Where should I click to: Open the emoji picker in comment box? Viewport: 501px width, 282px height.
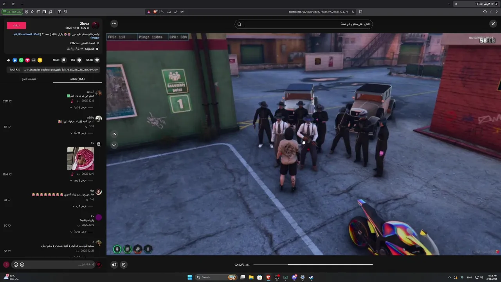coord(16,265)
